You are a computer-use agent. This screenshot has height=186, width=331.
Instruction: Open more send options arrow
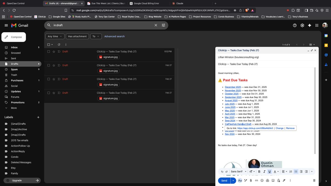click(233, 181)
